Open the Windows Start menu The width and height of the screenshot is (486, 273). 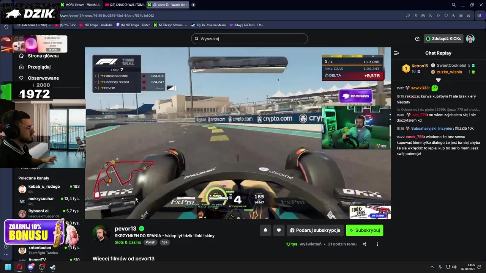click(x=8, y=267)
